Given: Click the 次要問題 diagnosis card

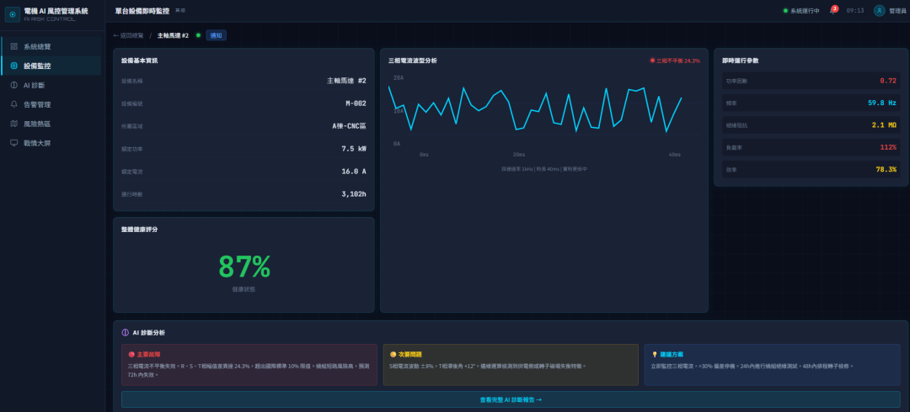Looking at the screenshot, I should [511, 364].
